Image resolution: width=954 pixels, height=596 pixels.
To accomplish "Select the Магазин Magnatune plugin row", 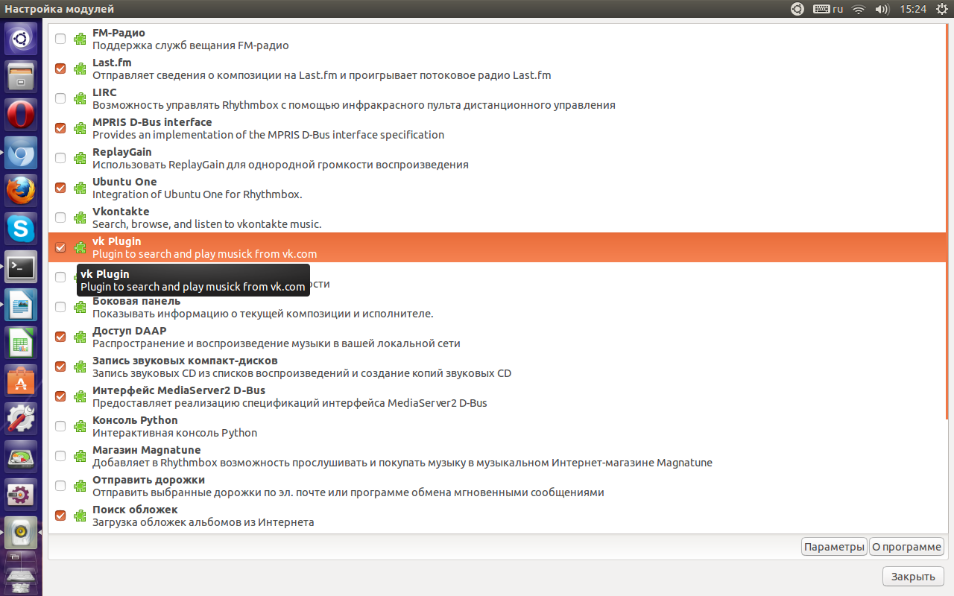I will tap(402, 456).
